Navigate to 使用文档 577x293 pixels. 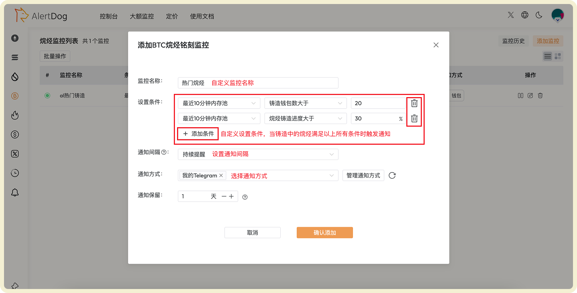pyautogui.click(x=202, y=16)
